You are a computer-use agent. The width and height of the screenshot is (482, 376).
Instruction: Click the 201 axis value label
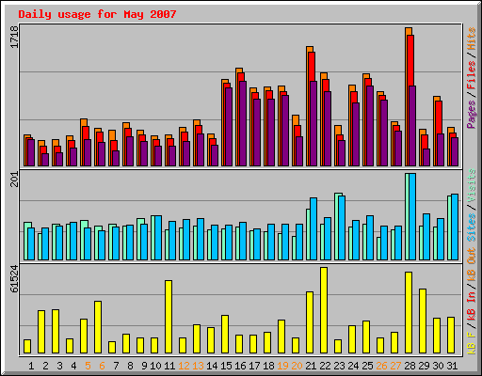coord(14,180)
